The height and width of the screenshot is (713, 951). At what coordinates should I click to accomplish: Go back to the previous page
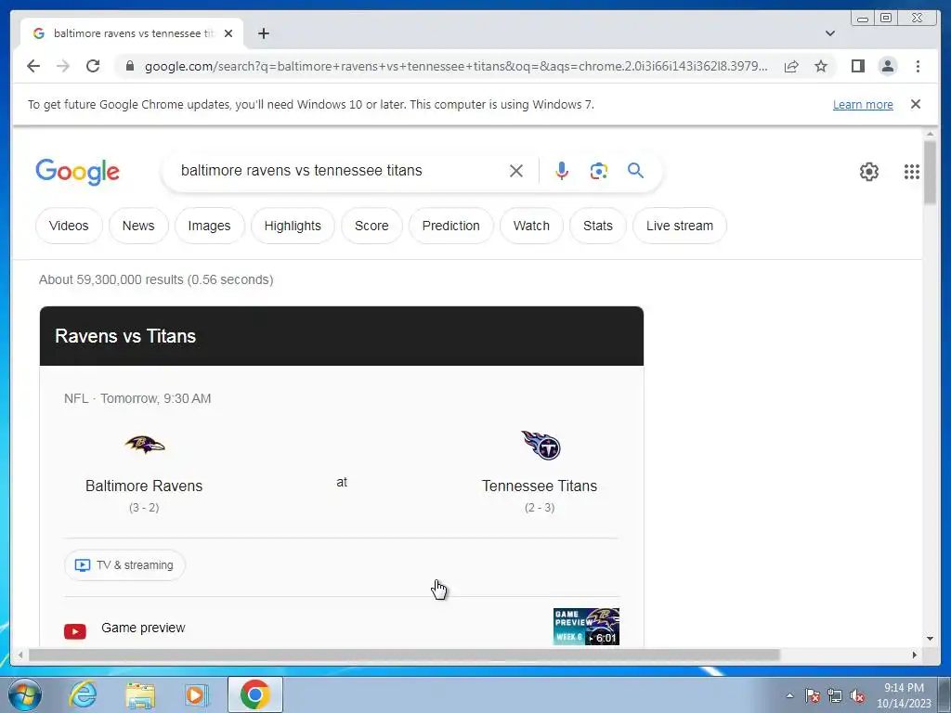click(33, 66)
